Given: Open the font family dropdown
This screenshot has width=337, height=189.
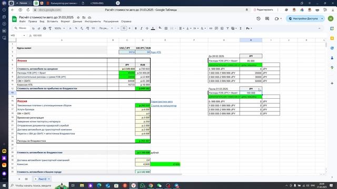Looking at the screenshot, I should [x=106, y=28].
